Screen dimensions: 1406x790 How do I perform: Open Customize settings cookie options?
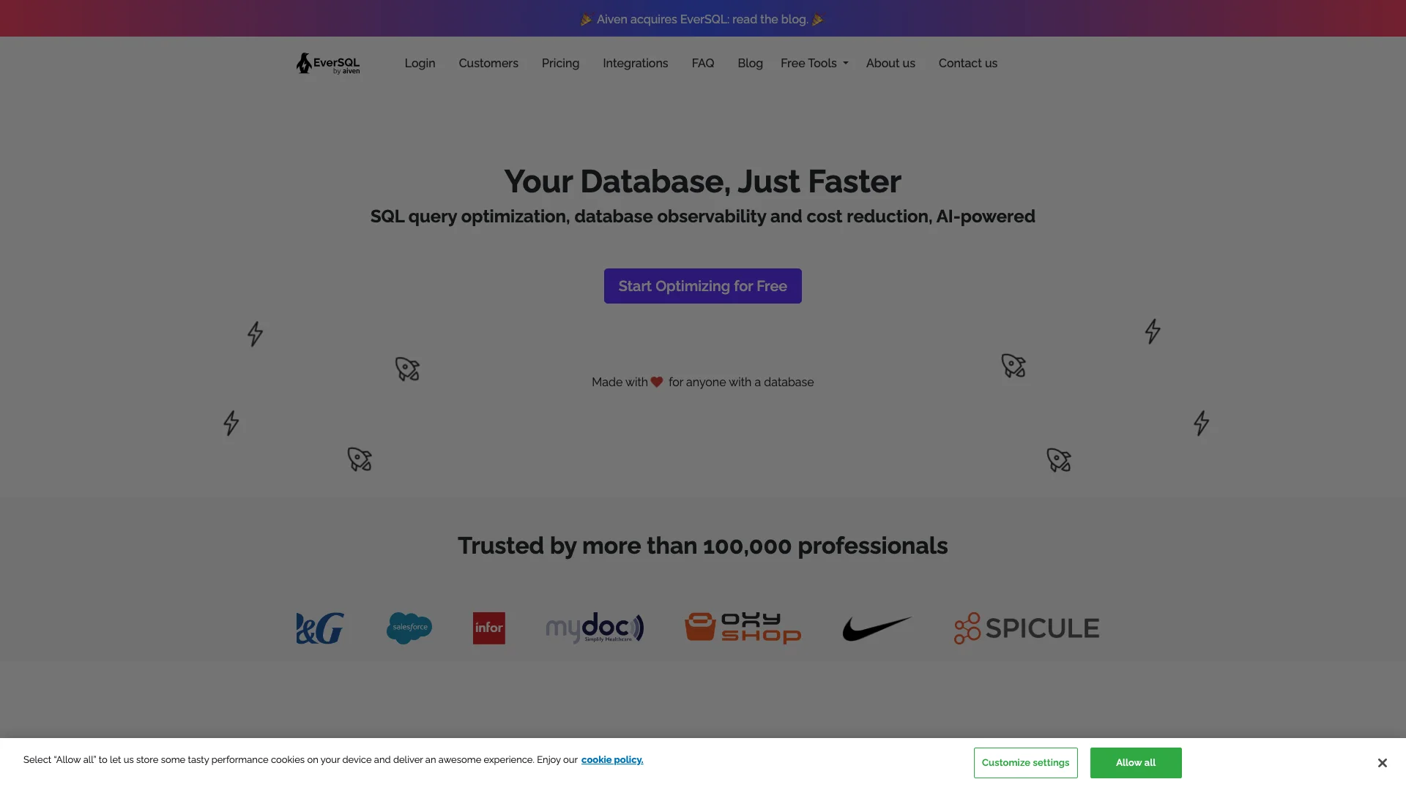[x=1025, y=762]
